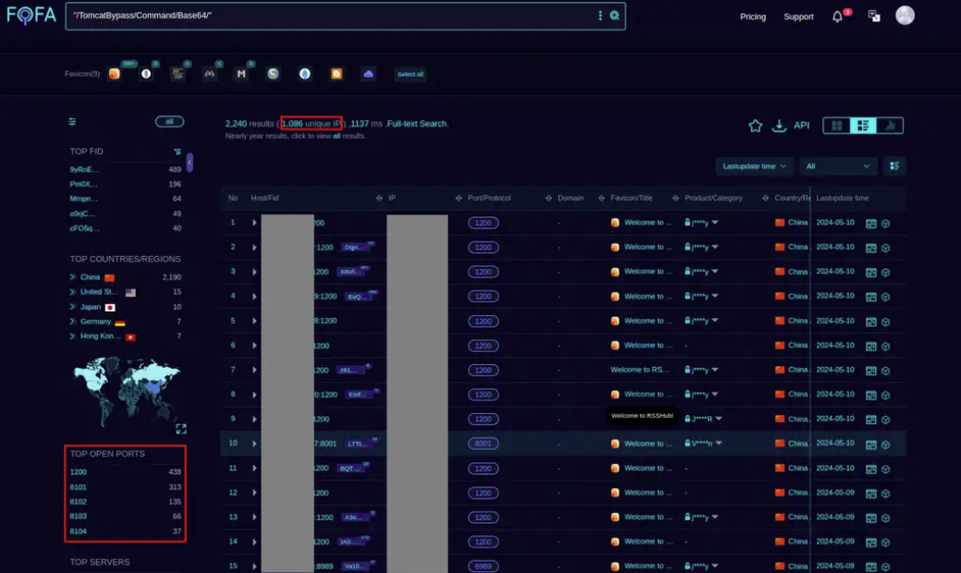Open the notification bell
This screenshot has width=961, height=573.
point(837,17)
